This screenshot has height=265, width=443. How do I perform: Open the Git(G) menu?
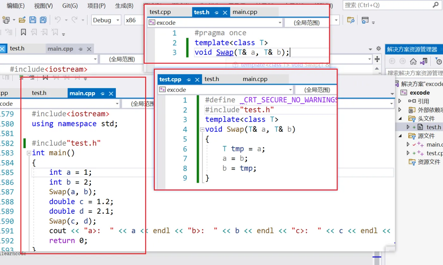coord(70,6)
